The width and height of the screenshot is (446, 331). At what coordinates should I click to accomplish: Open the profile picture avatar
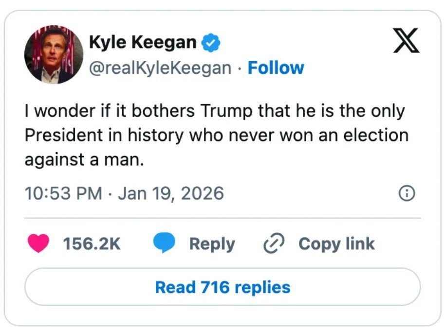[54, 54]
